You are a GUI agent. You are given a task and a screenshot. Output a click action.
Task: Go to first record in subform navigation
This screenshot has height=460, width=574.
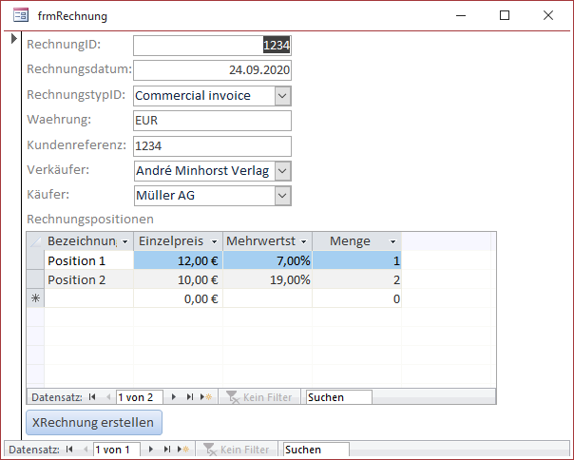[92, 397]
